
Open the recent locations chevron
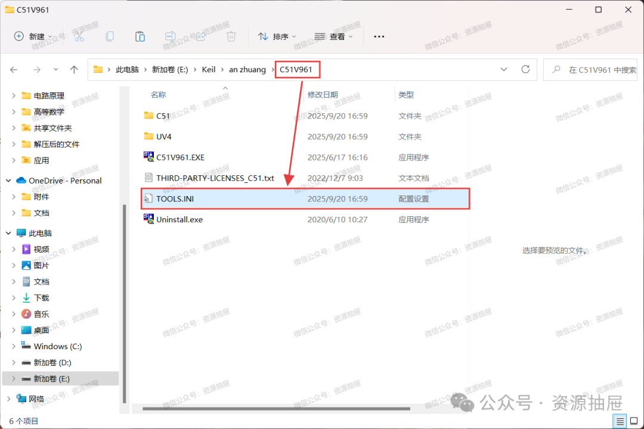[56, 70]
